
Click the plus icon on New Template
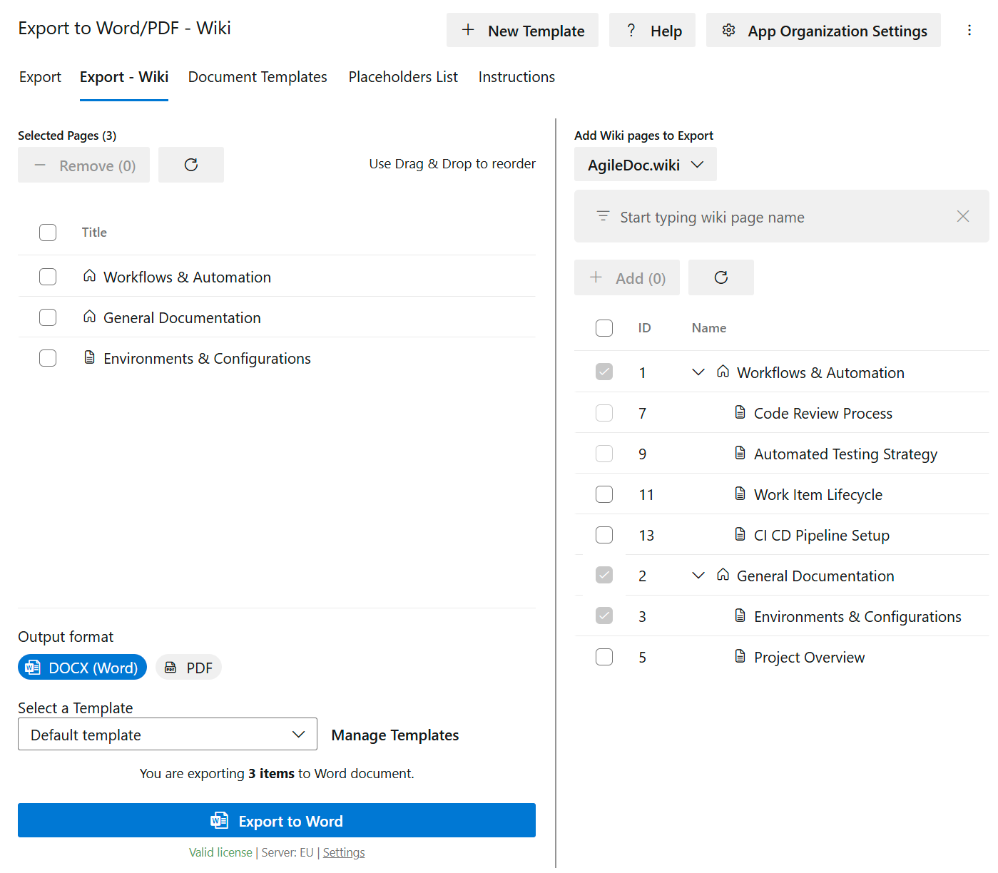click(468, 30)
